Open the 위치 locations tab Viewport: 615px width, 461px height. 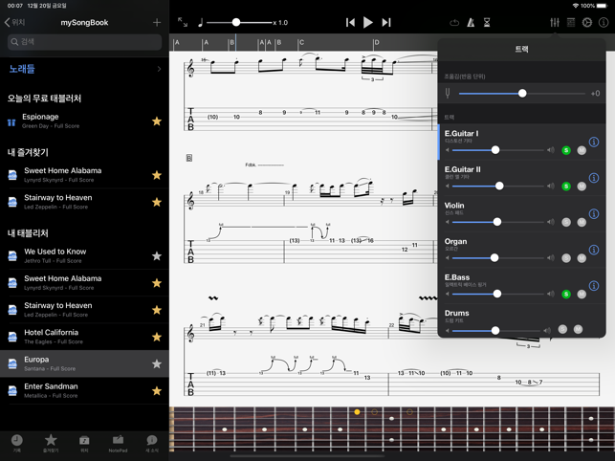tap(84, 443)
